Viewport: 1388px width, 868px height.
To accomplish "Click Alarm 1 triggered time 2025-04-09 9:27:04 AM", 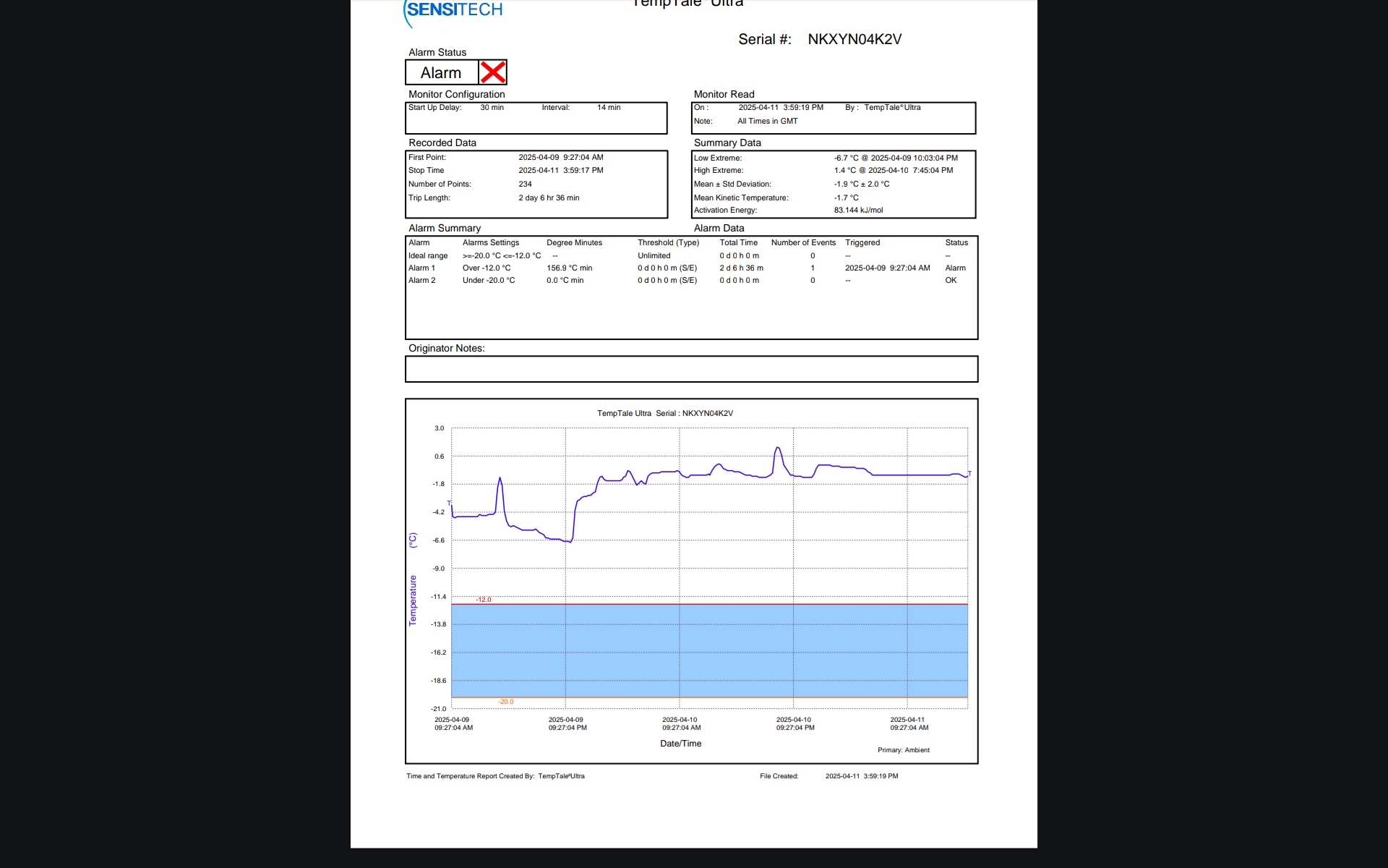I will click(888, 268).
